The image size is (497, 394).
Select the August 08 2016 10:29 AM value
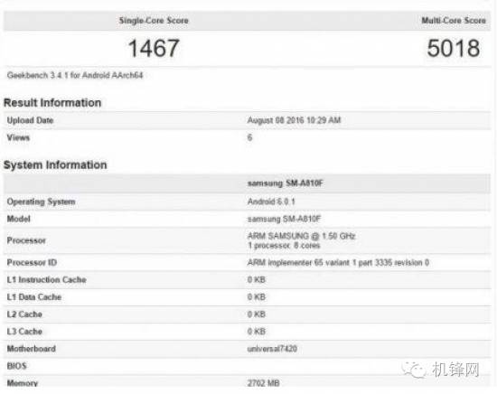pyautogui.click(x=295, y=120)
